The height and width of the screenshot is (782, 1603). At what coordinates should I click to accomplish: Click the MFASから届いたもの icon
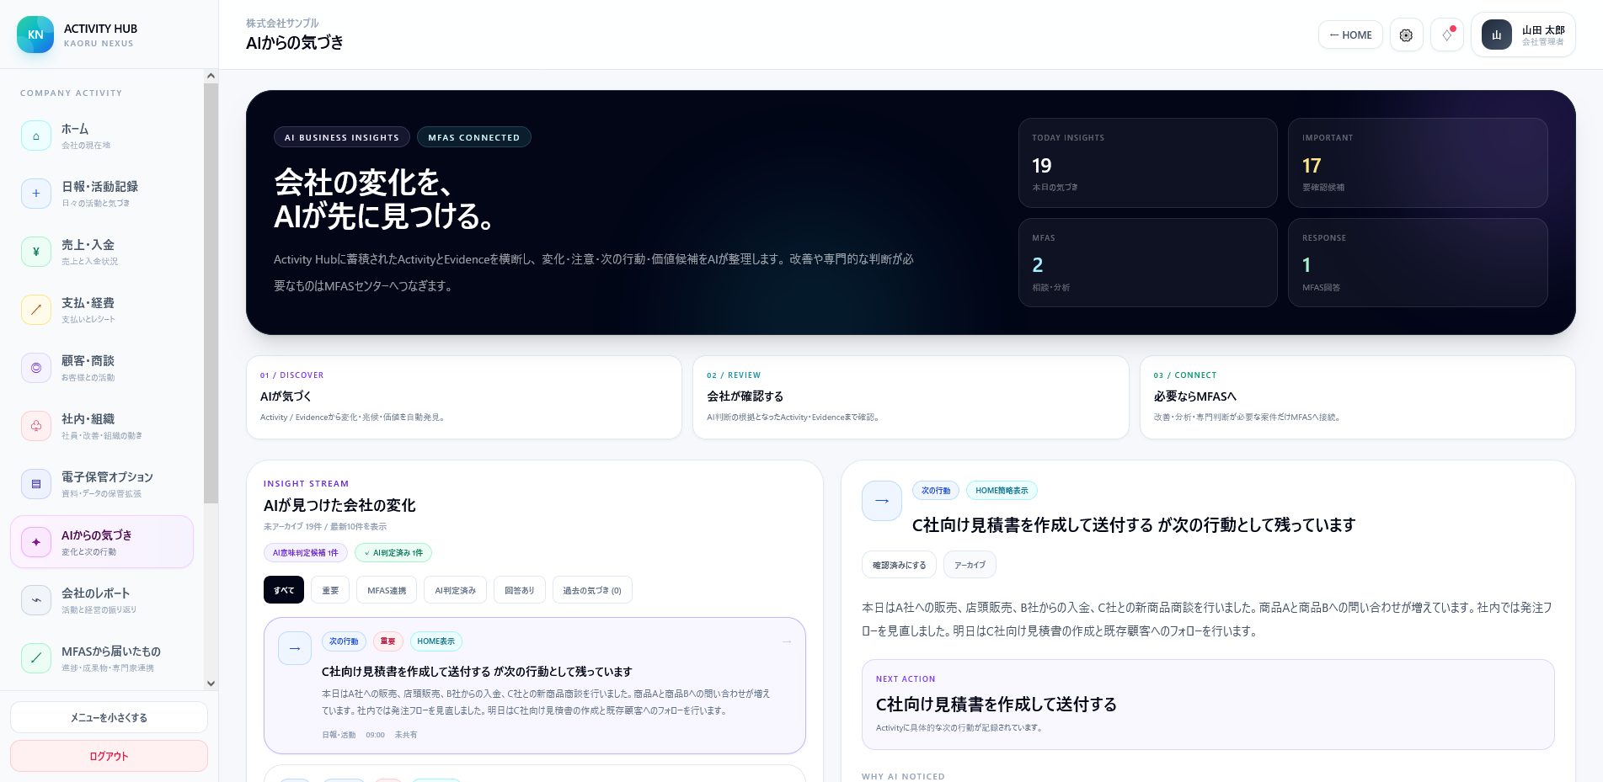(36, 658)
